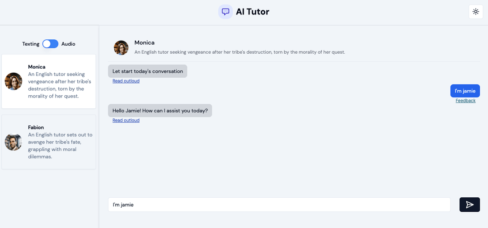Click Fabion's avatar in the sidebar
The width and height of the screenshot is (488, 228).
tap(14, 142)
